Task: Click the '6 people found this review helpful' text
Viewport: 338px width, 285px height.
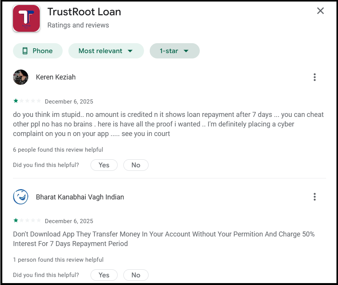Action: (x=58, y=149)
